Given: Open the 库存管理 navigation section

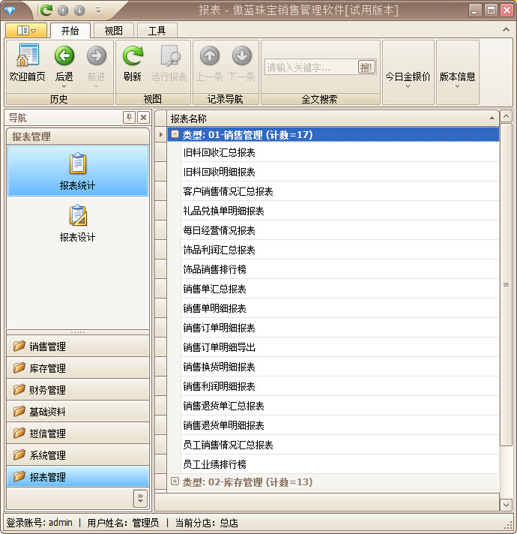Looking at the screenshot, I should tap(78, 368).
